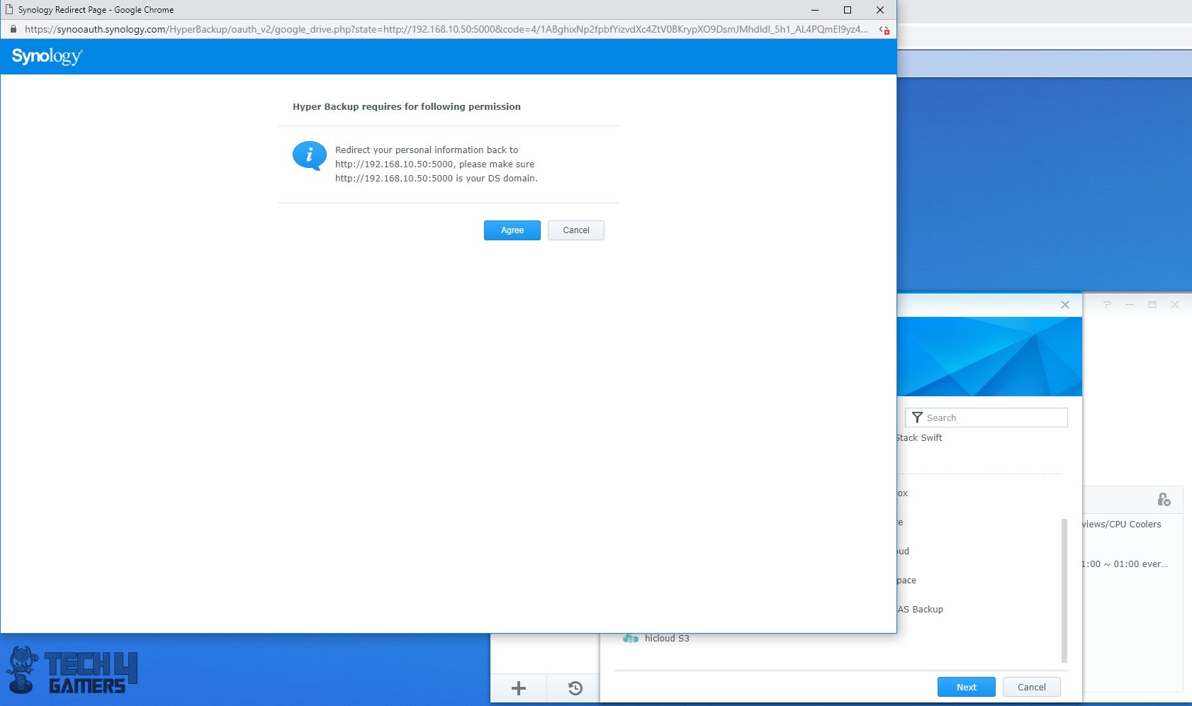
Task: Close the backup destination wizard dialog
Action: click(1064, 305)
